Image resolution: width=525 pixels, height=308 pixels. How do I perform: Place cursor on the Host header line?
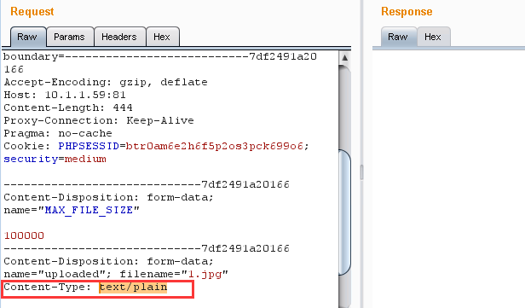65,95
